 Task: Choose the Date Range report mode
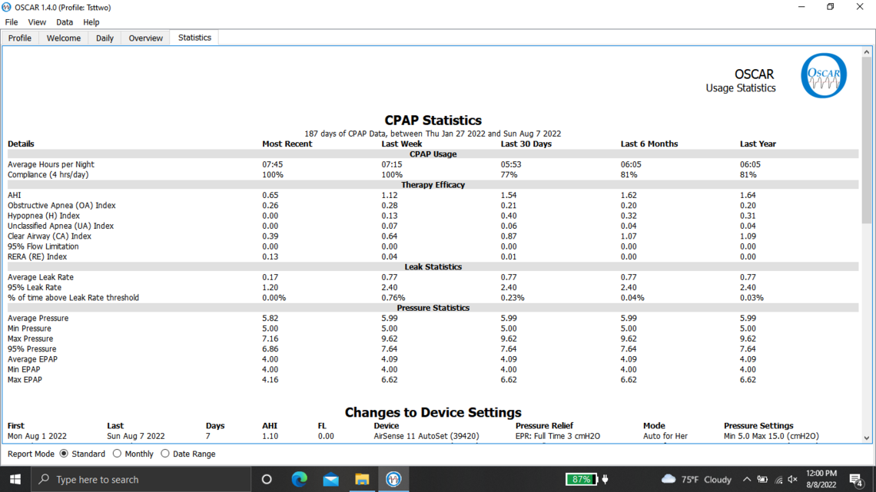pyautogui.click(x=165, y=454)
